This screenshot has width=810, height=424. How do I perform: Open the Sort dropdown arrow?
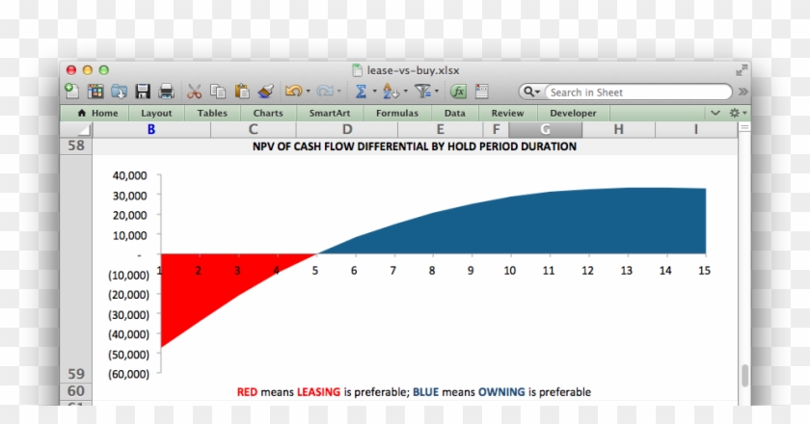(x=406, y=93)
